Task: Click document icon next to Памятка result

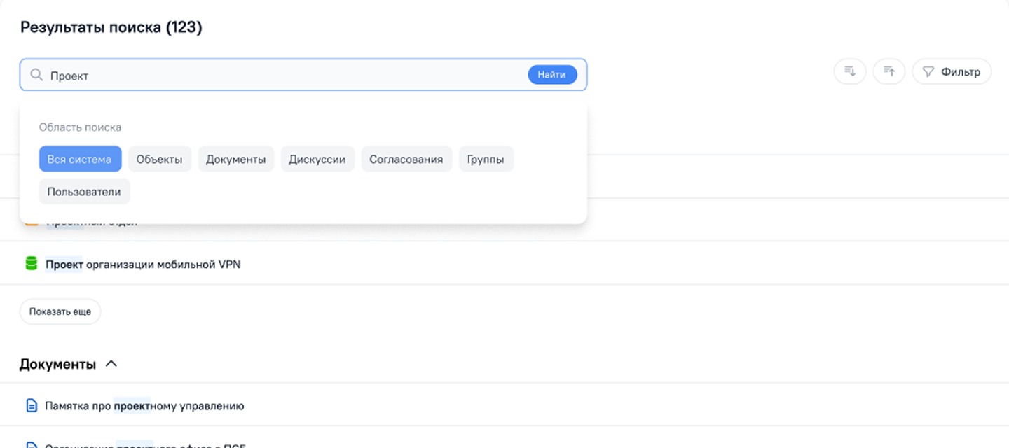Action: pyautogui.click(x=31, y=405)
